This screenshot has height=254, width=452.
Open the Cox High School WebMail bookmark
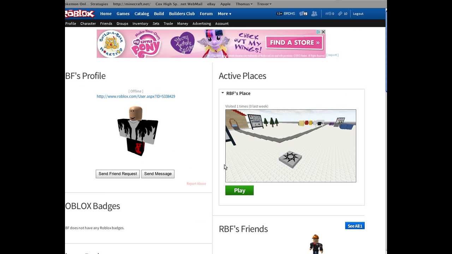(x=179, y=4)
